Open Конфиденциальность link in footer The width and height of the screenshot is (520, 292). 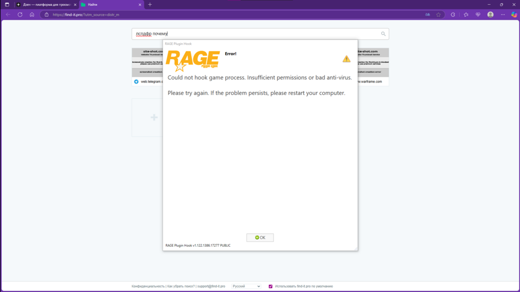(x=148, y=286)
